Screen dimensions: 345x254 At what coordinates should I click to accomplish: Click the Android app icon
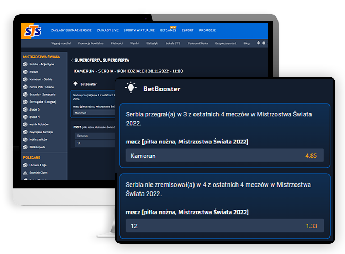(x=258, y=43)
